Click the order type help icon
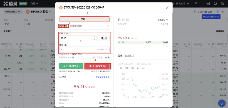This screenshot has width=228, height=108. [108, 26]
